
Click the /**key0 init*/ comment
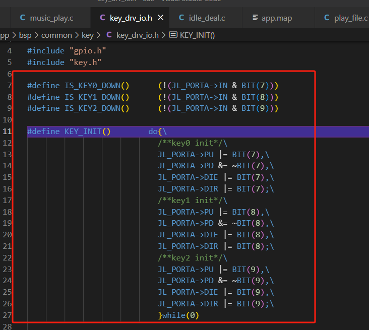[190, 143]
